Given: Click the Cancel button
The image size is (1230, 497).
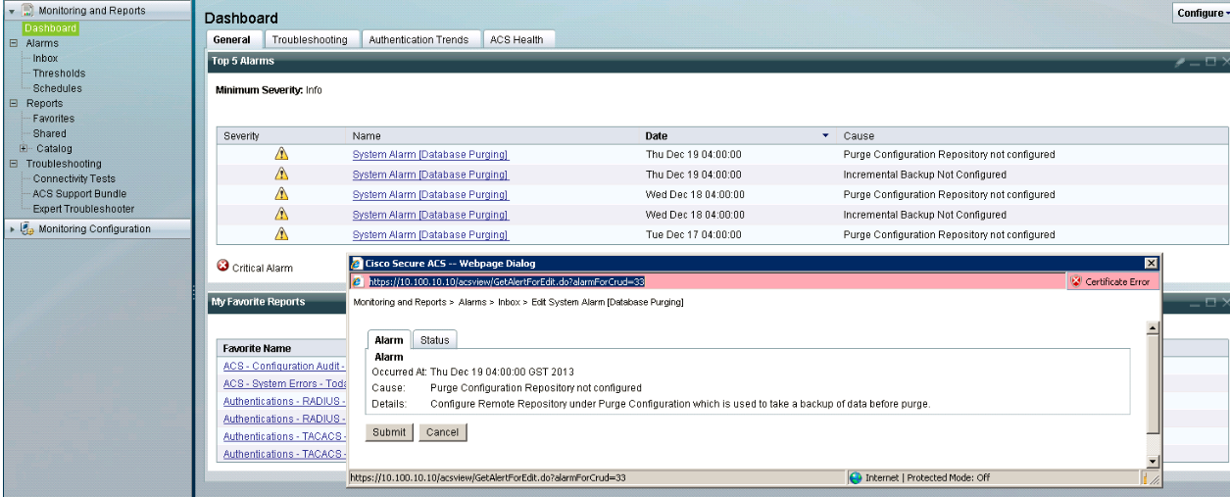Looking at the screenshot, I should point(443,432).
